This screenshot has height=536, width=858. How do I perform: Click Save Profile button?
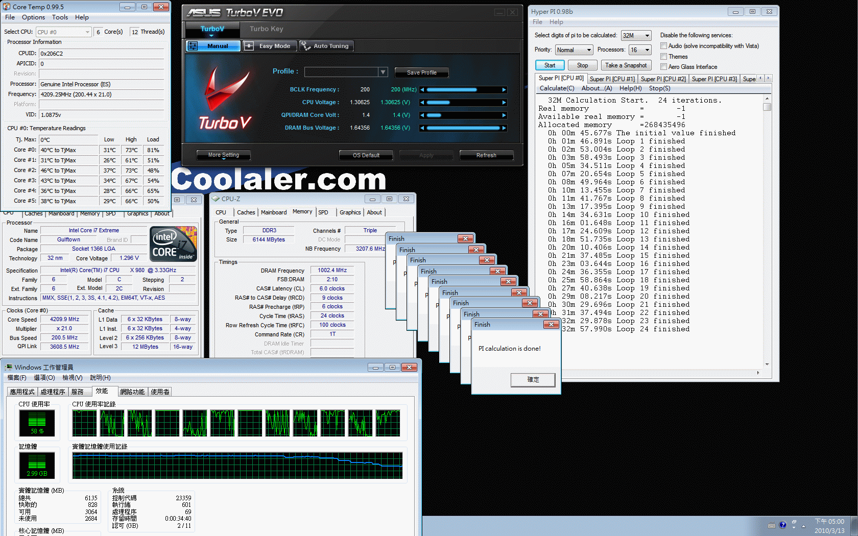421,72
